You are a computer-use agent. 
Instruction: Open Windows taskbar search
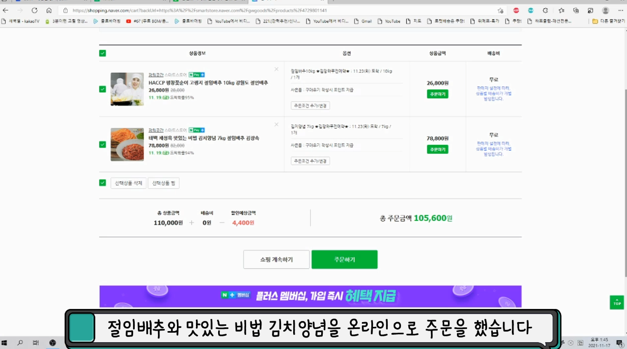[x=20, y=343]
